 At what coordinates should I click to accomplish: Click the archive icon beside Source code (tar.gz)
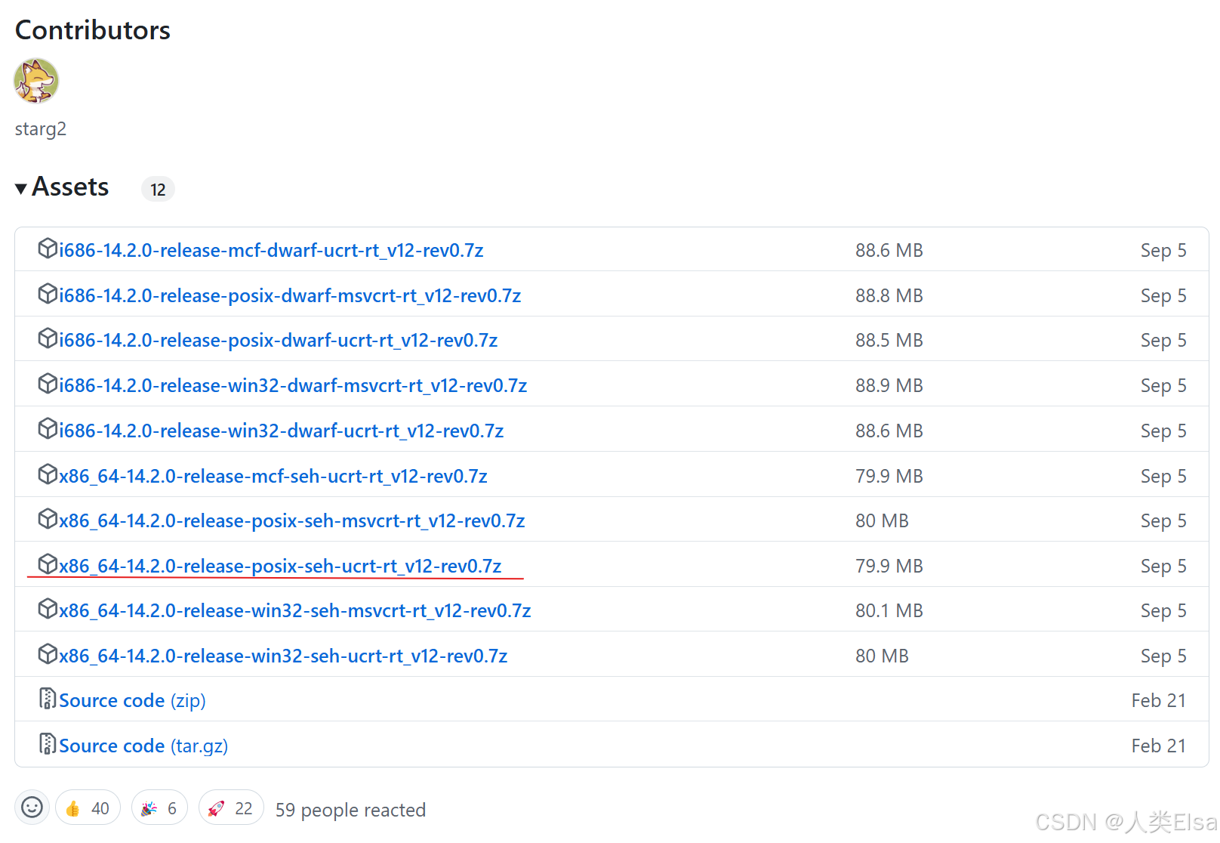click(47, 744)
